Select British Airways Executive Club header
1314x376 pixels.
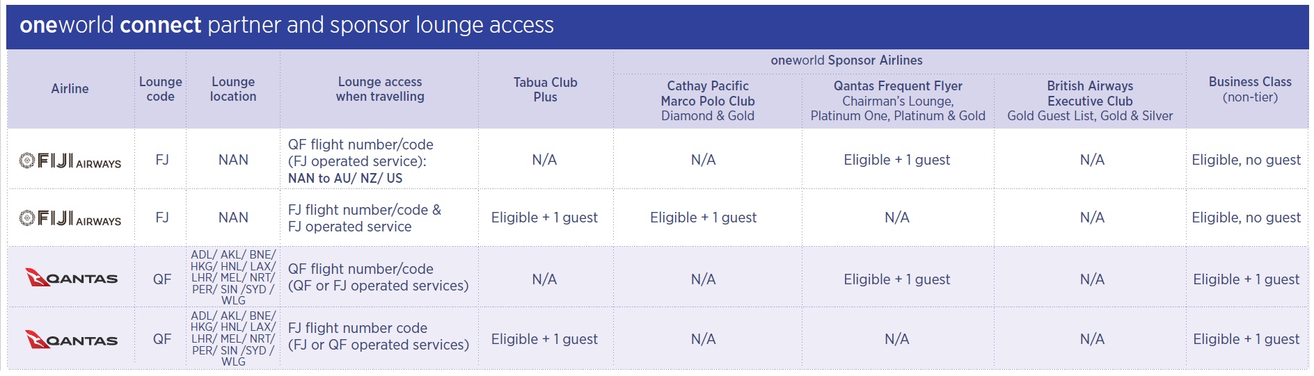tap(1090, 101)
